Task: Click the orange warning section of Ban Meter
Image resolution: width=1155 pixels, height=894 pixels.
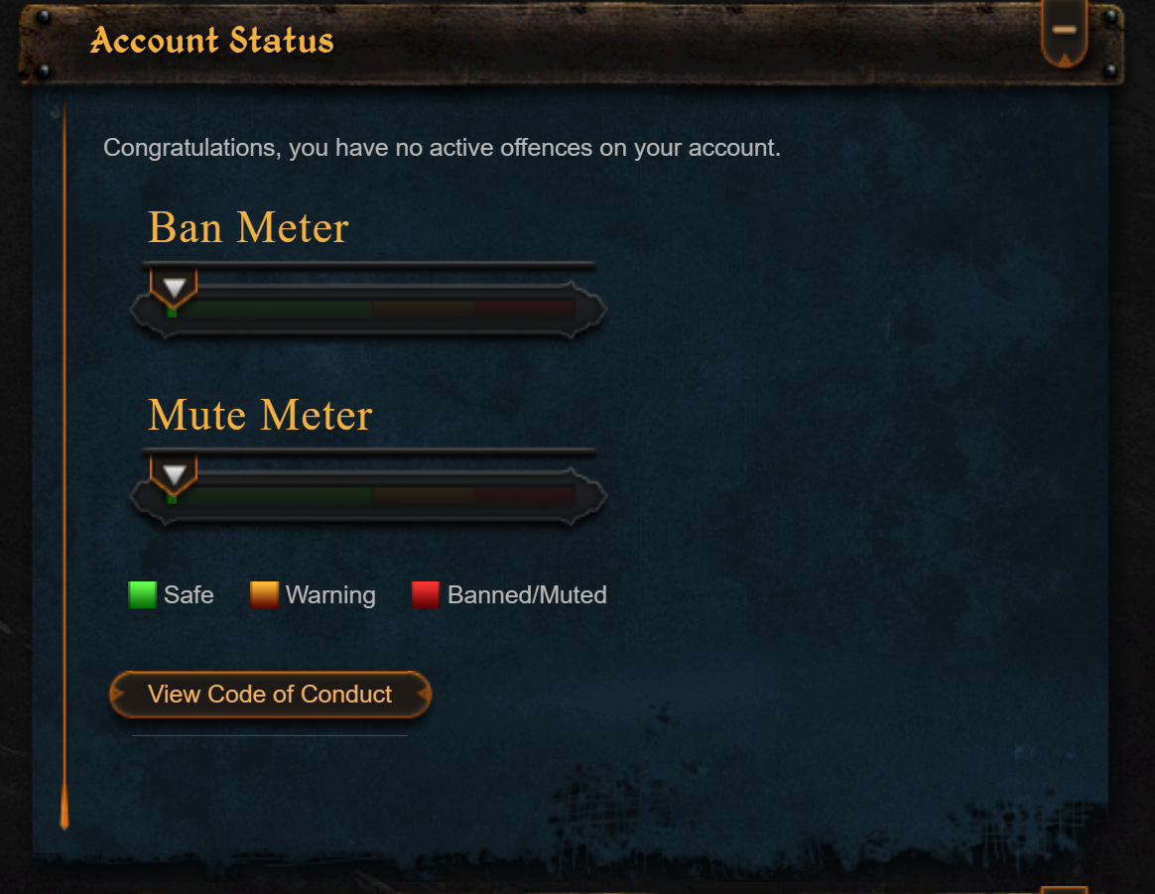Action: point(425,310)
